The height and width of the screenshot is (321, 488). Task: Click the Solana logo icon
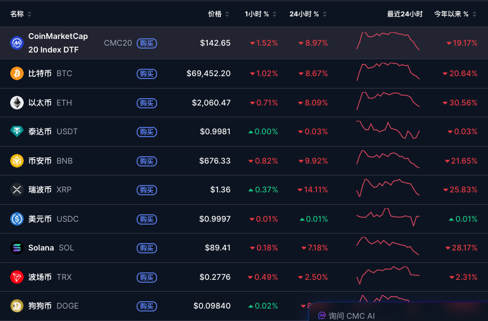point(17,248)
